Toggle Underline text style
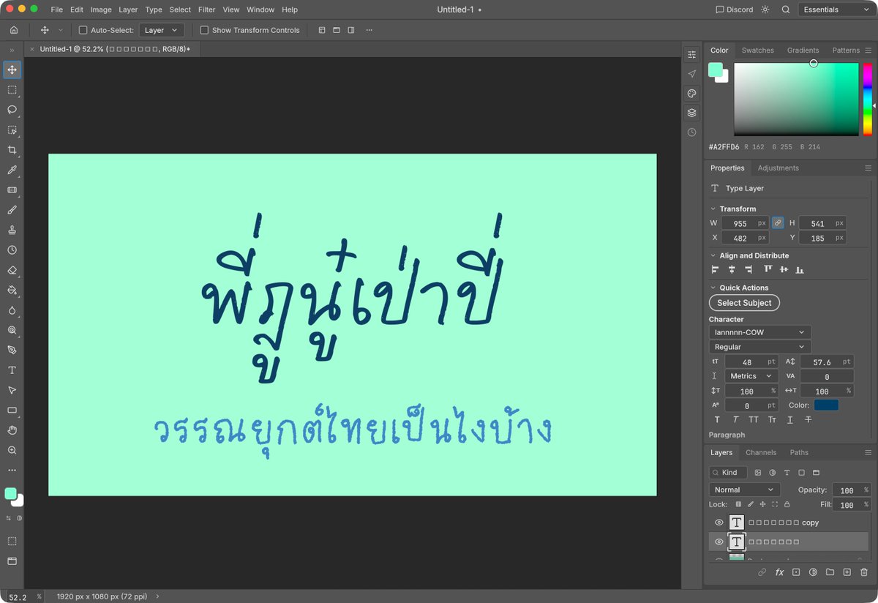Viewport: 878px width, 603px height. click(x=790, y=420)
